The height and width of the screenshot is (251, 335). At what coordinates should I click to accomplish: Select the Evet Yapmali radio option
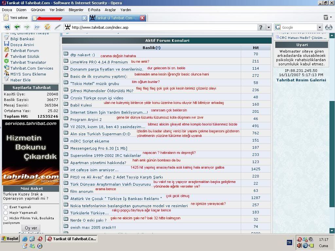click(x=6, y=207)
